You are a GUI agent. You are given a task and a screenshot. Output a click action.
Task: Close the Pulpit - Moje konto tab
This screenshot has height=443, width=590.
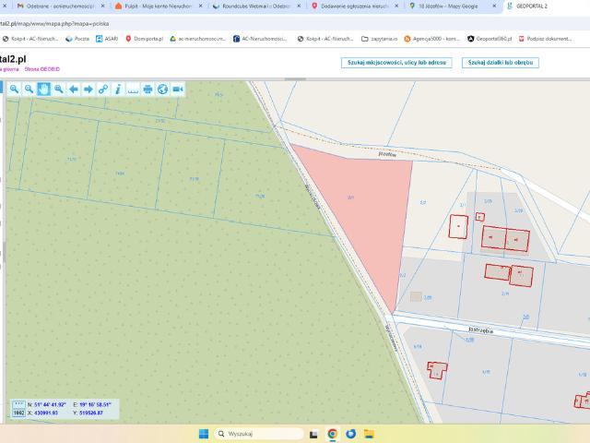pos(201,6)
